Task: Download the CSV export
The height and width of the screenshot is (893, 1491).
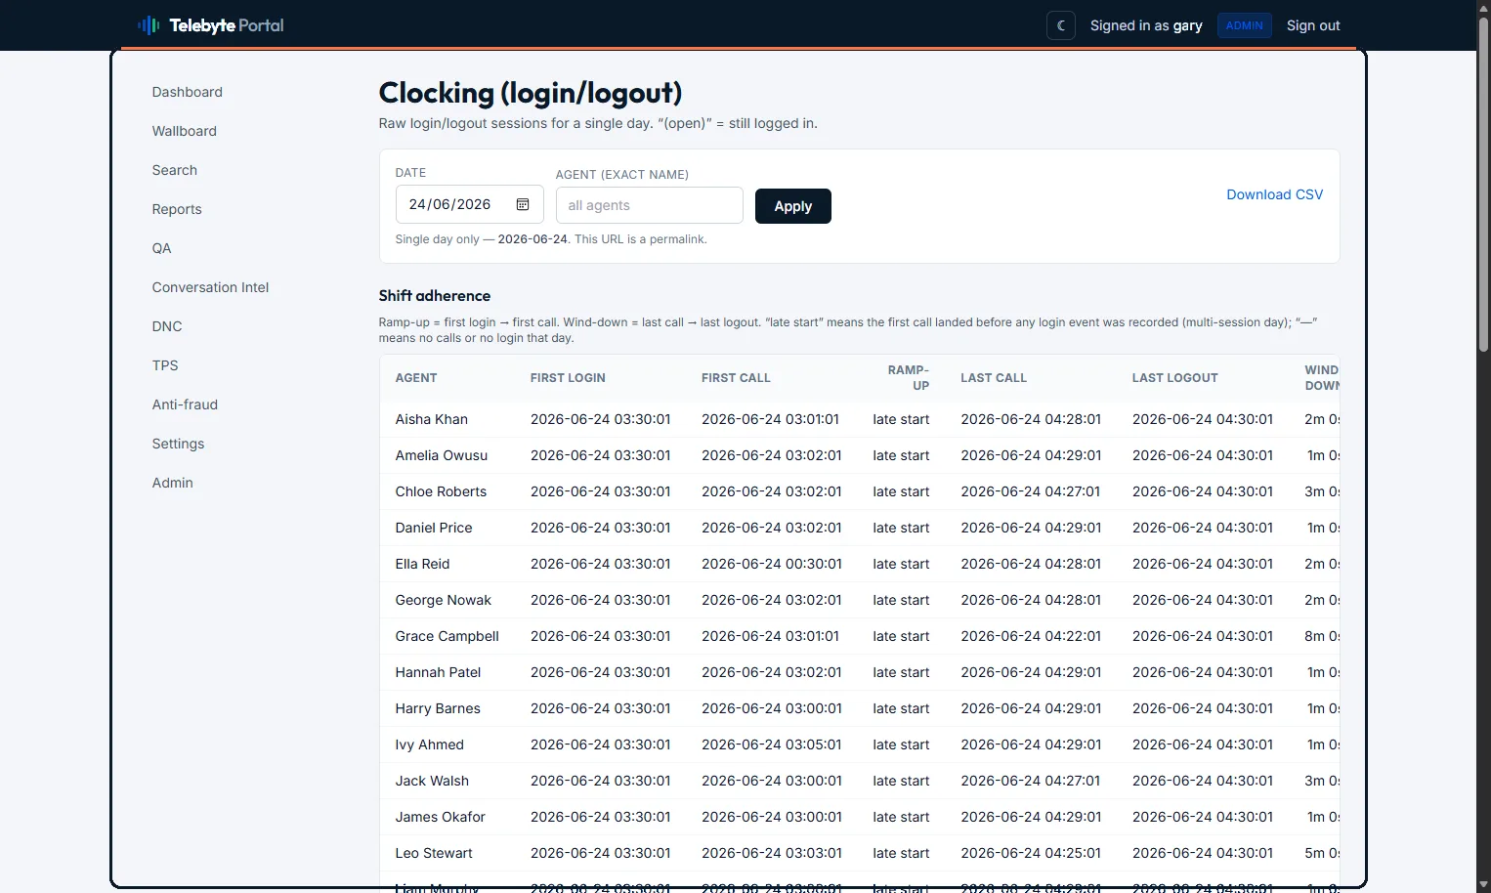Action: (1275, 194)
